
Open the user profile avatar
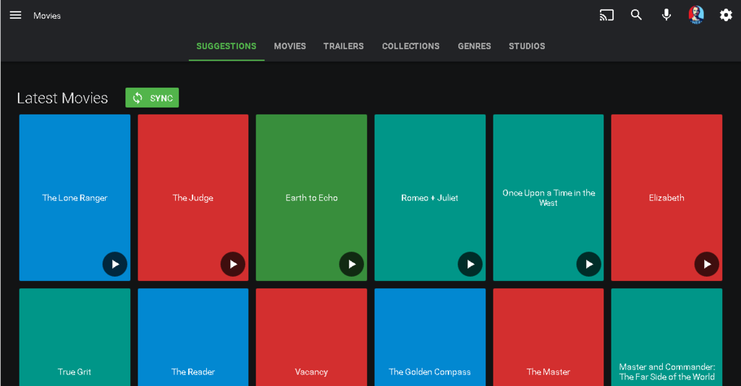click(x=696, y=15)
